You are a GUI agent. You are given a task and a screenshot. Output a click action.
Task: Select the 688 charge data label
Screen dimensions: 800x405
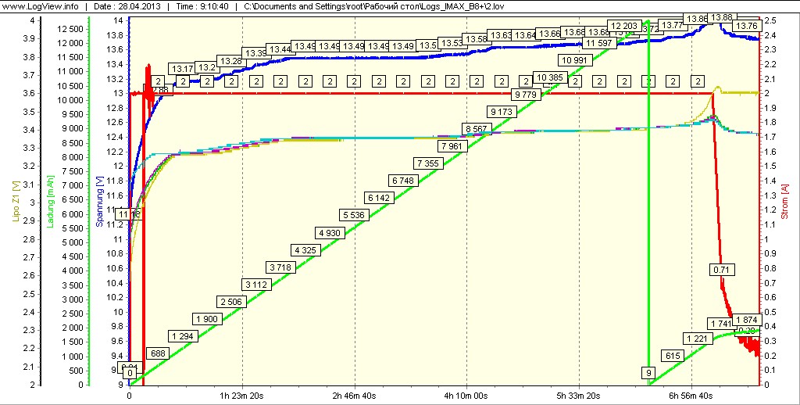[156, 353]
